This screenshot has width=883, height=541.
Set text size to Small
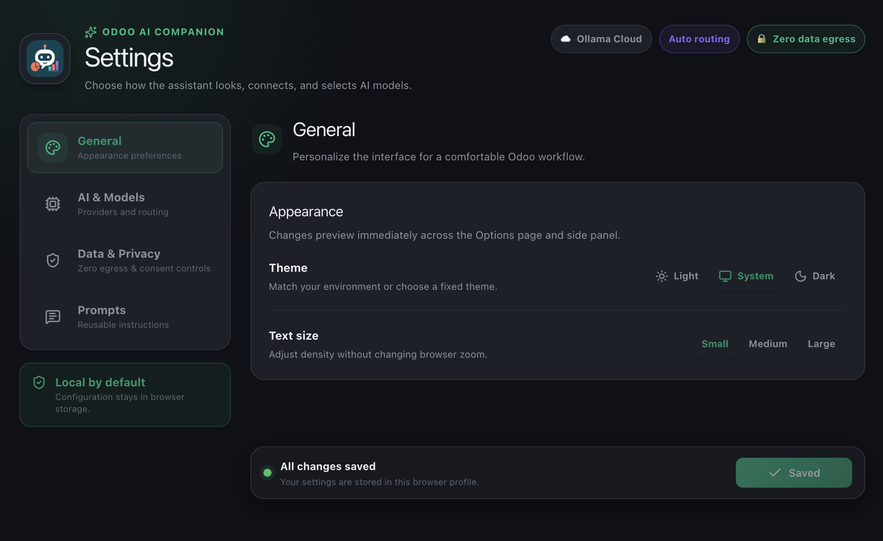click(715, 344)
